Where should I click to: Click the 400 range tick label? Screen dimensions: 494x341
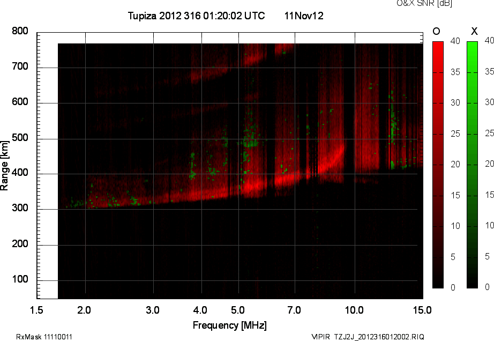tap(20, 173)
